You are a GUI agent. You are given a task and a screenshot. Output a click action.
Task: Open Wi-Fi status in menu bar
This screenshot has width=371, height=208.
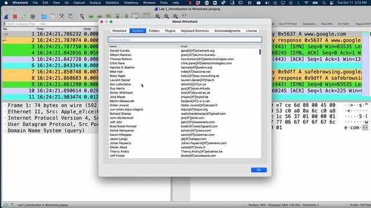tap(306, 3)
